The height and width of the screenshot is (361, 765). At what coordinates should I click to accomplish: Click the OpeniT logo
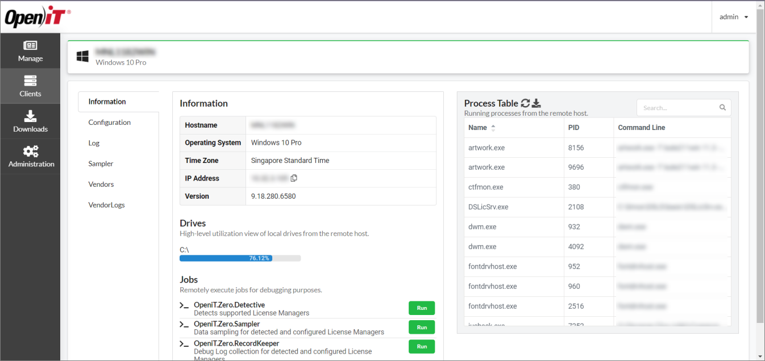click(35, 16)
